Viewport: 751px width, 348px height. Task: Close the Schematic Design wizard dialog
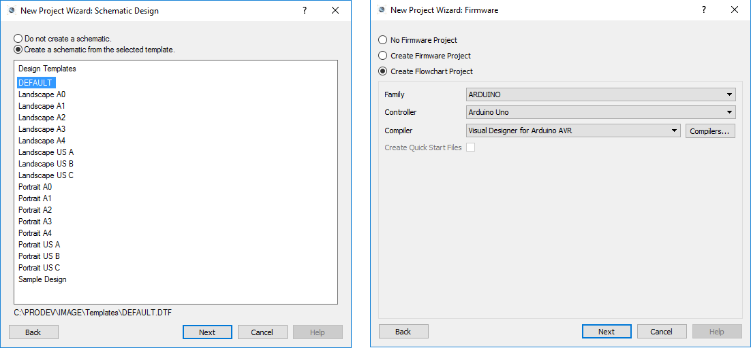click(x=335, y=10)
